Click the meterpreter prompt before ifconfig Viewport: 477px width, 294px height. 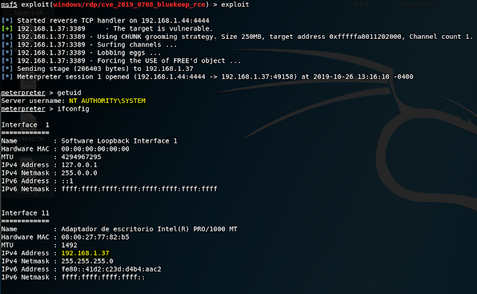pyautogui.click(x=23, y=109)
